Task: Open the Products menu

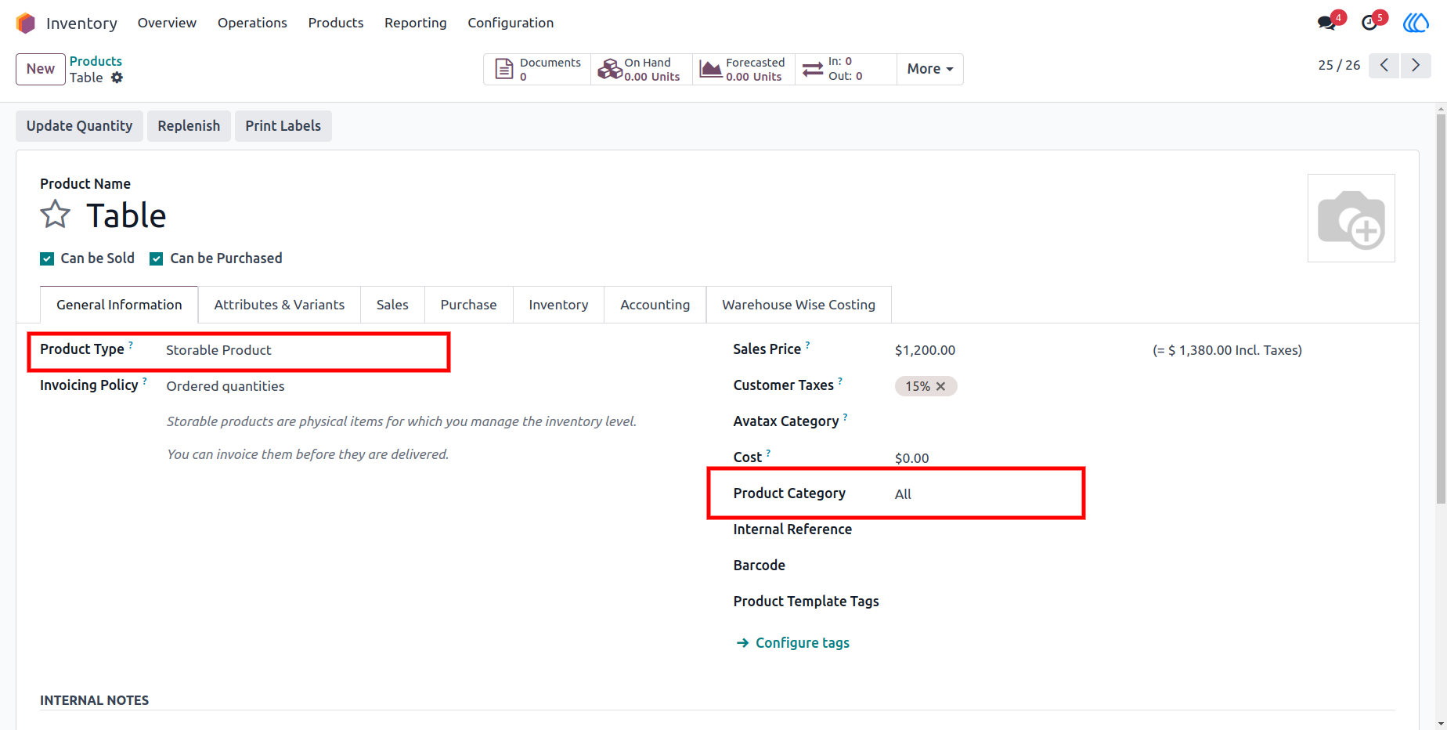Action: (x=336, y=23)
